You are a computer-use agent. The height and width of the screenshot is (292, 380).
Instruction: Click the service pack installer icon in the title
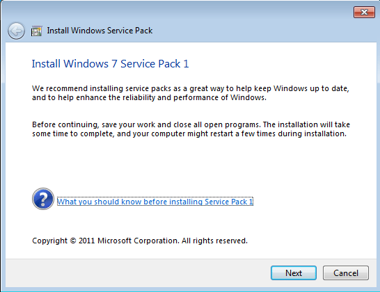click(x=37, y=31)
